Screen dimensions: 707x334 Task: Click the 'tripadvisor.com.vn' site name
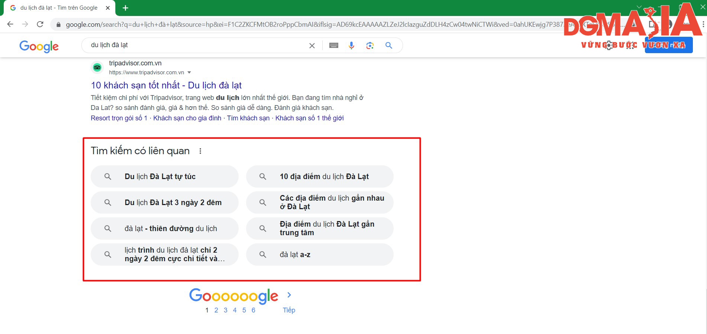135,63
